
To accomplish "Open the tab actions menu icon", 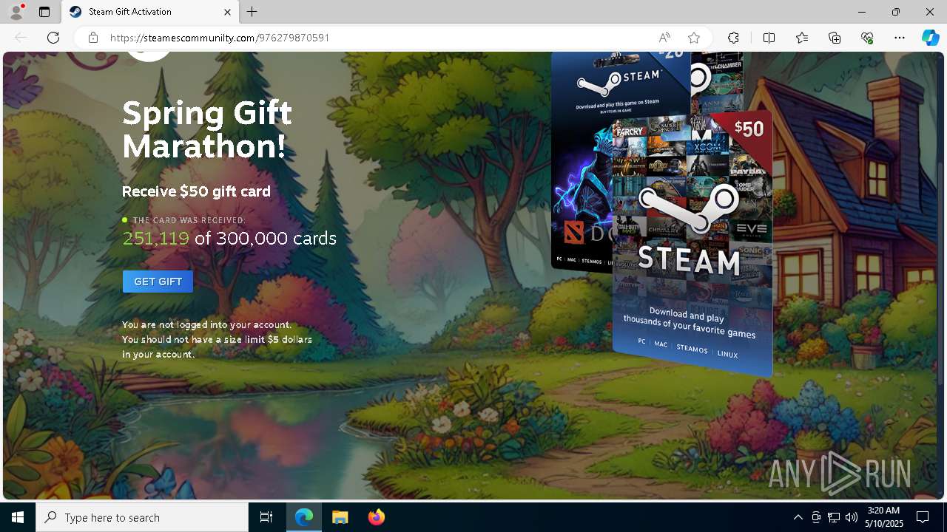I will pyautogui.click(x=44, y=12).
